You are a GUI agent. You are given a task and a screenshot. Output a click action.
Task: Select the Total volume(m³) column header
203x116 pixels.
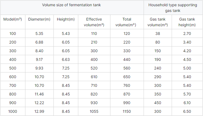pos(127,22)
